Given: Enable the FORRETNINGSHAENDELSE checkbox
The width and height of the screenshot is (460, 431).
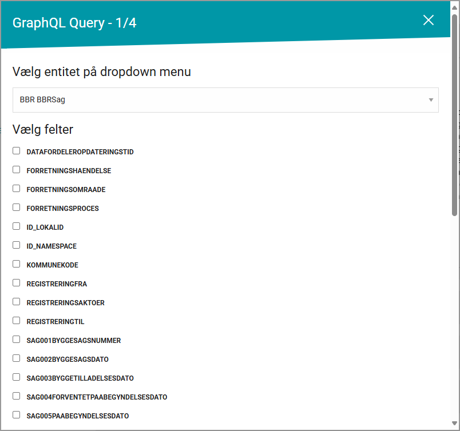Looking at the screenshot, I should click(17, 169).
